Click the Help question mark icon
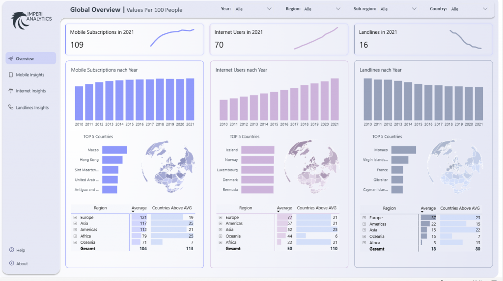Viewport: 503px width, 281px height. pos(11,250)
